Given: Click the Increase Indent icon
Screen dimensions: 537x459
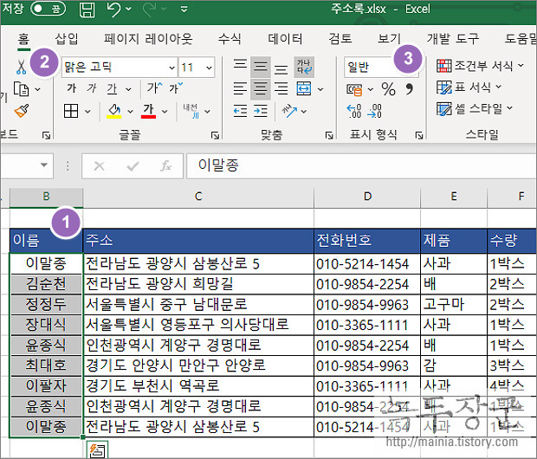Looking at the screenshot, I should (261, 111).
